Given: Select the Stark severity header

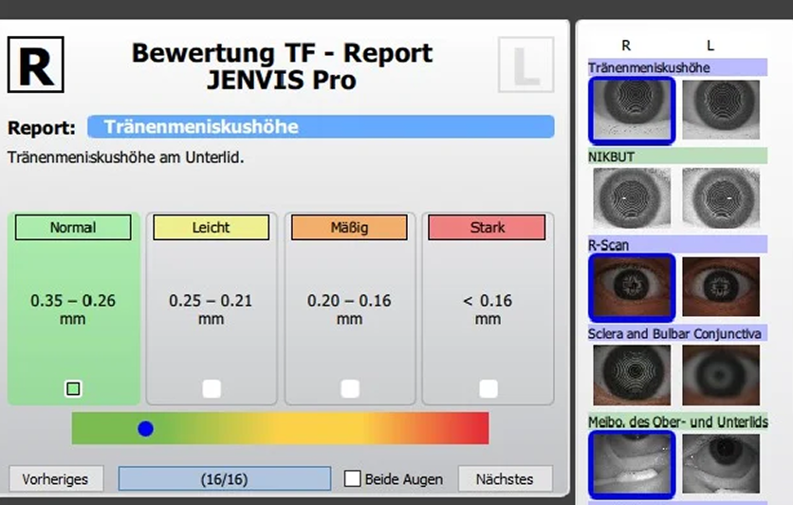Looking at the screenshot, I should [487, 227].
